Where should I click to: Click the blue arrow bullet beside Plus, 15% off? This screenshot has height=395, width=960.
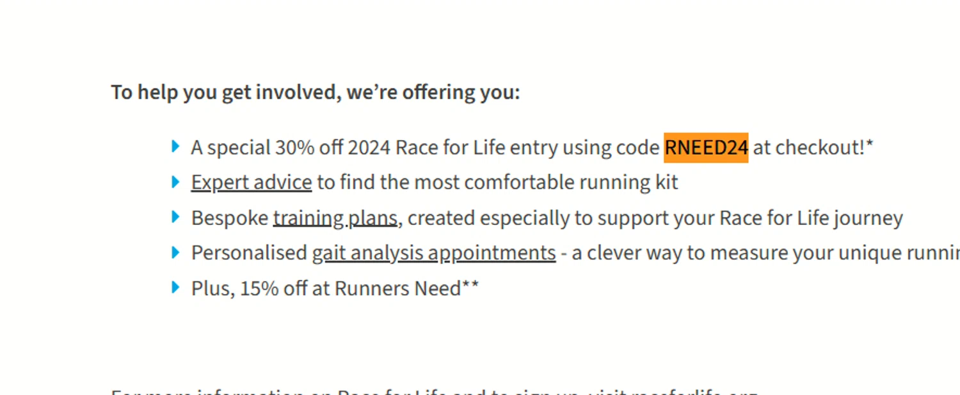click(175, 288)
